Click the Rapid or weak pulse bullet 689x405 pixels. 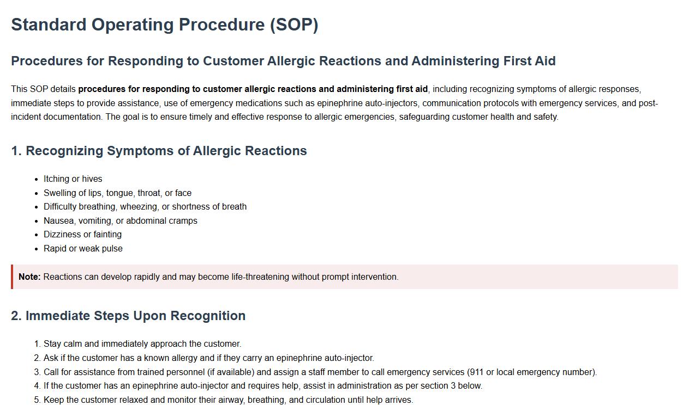[x=83, y=249]
